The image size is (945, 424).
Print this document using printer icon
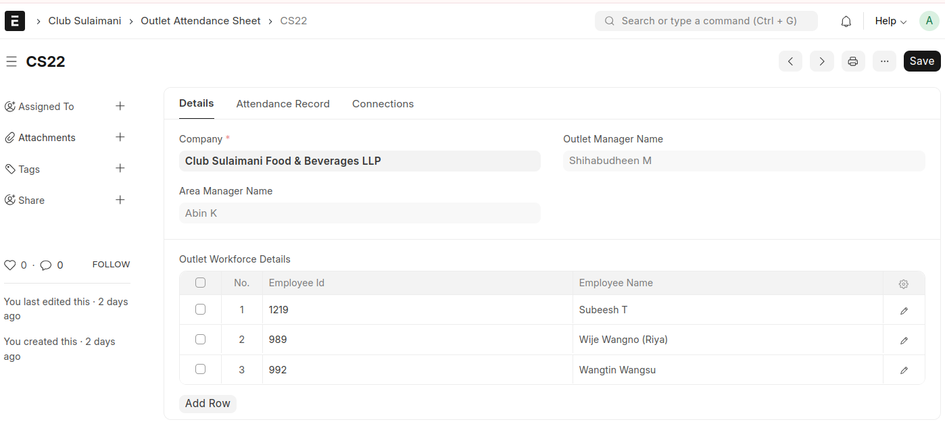click(853, 61)
